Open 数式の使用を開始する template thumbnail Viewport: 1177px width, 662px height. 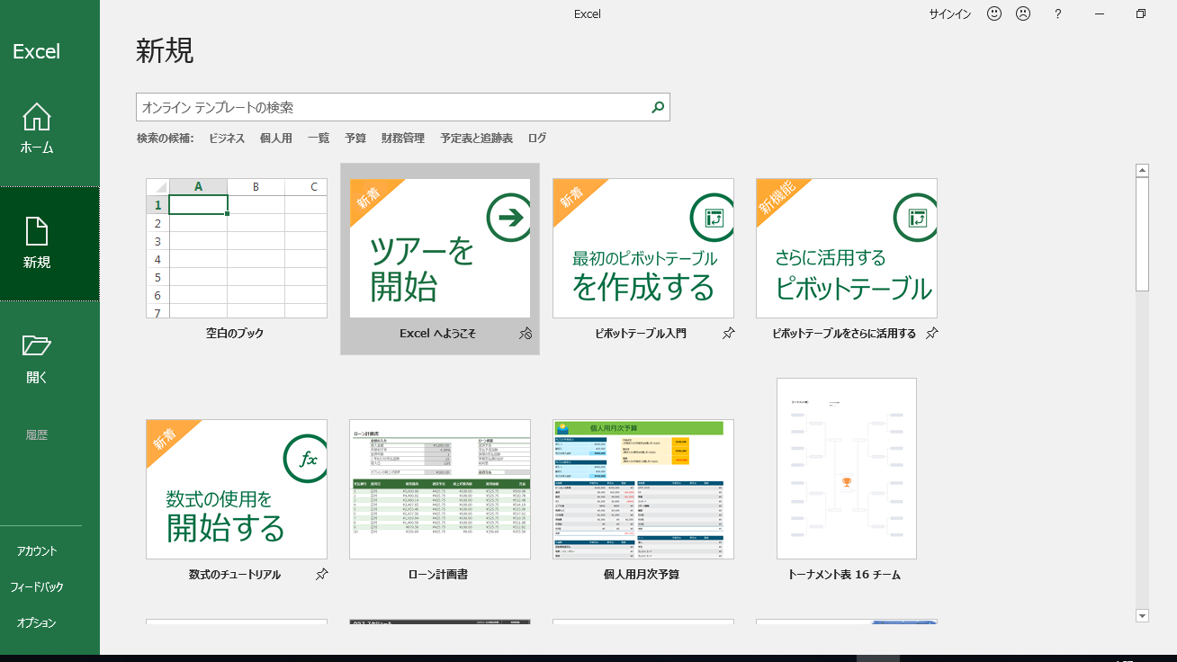pyautogui.click(x=237, y=489)
